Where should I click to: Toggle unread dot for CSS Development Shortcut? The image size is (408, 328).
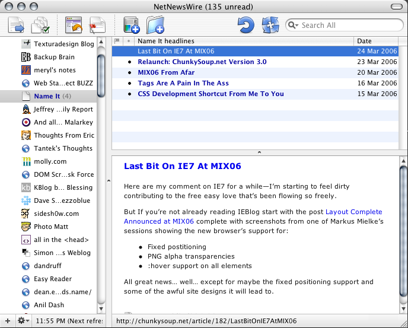coord(130,94)
